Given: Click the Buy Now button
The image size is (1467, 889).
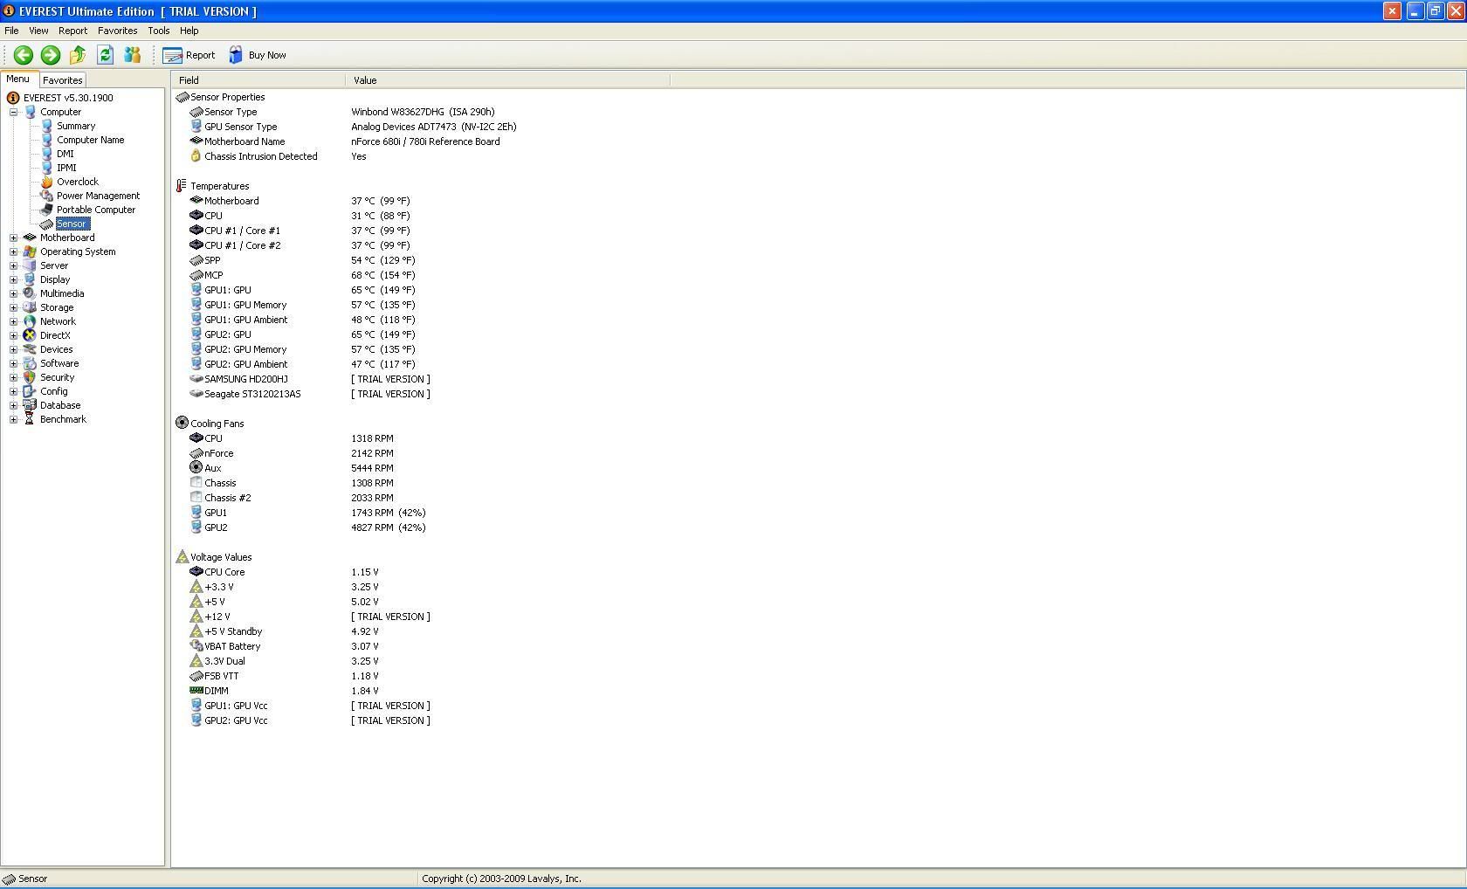Looking at the screenshot, I should 258,55.
